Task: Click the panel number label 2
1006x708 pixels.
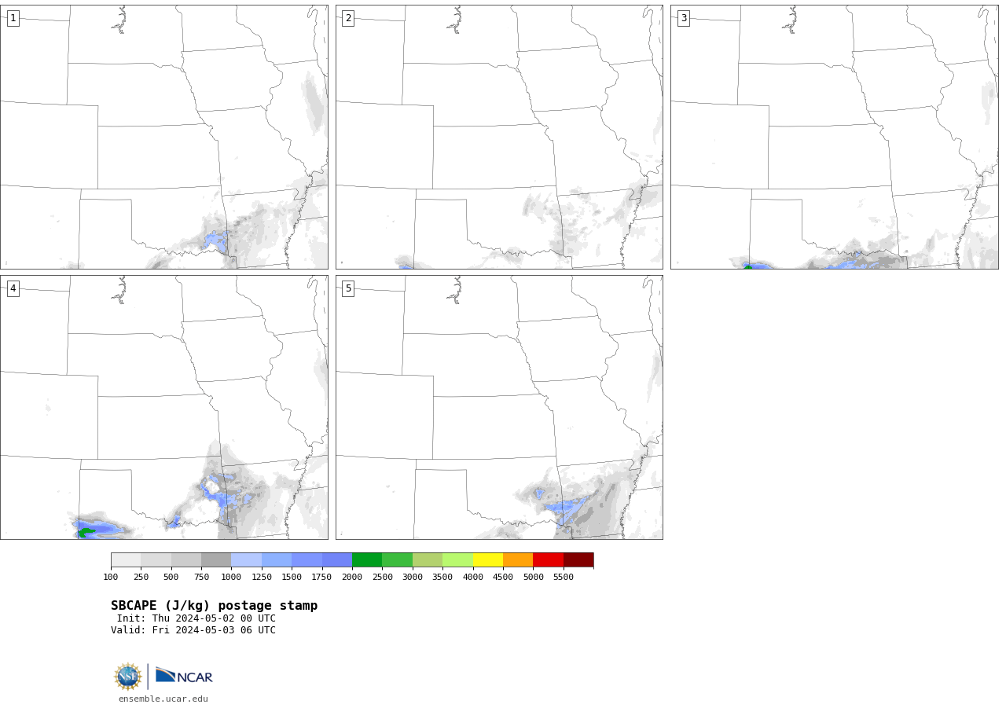Action: [x=348, y=18]
